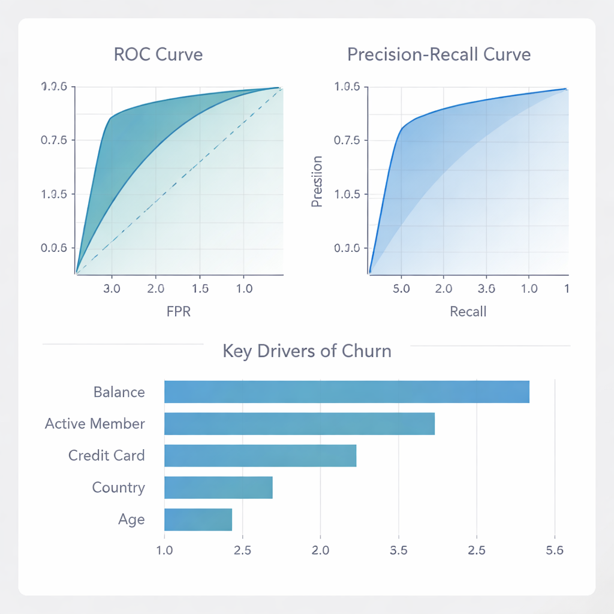Image resolution: width=614 pixels, height=614 pixels.
Task: Click the FPR axis label
Action: coord(179,311)
